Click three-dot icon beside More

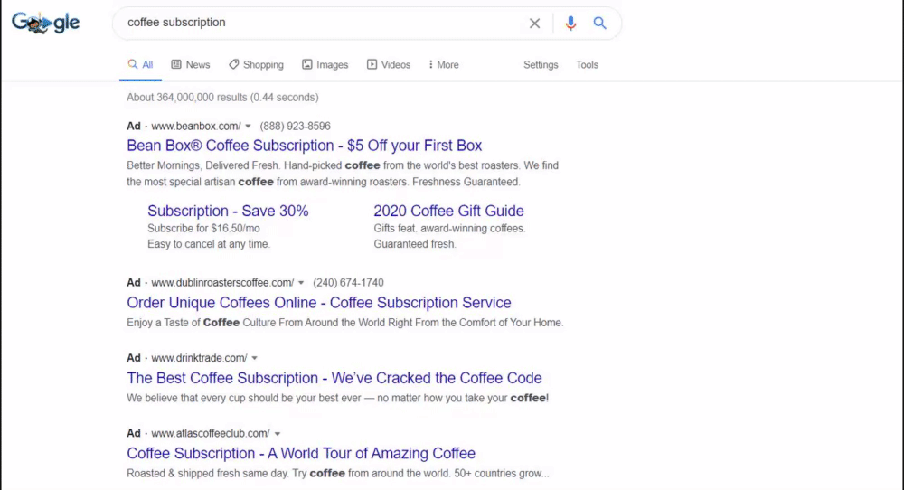pyautogui.click(x=430, y=64)
